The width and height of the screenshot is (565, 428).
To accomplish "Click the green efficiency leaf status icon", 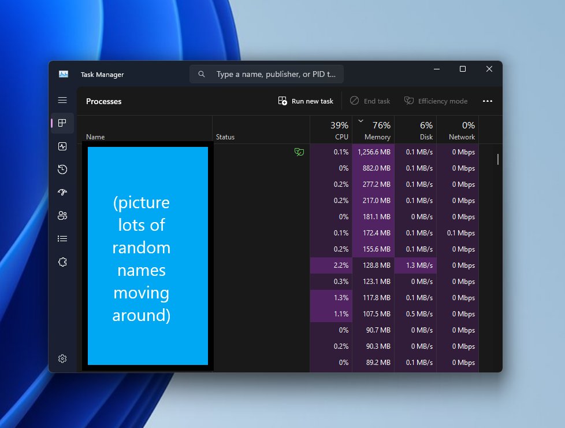I will (x=299, y=152).
